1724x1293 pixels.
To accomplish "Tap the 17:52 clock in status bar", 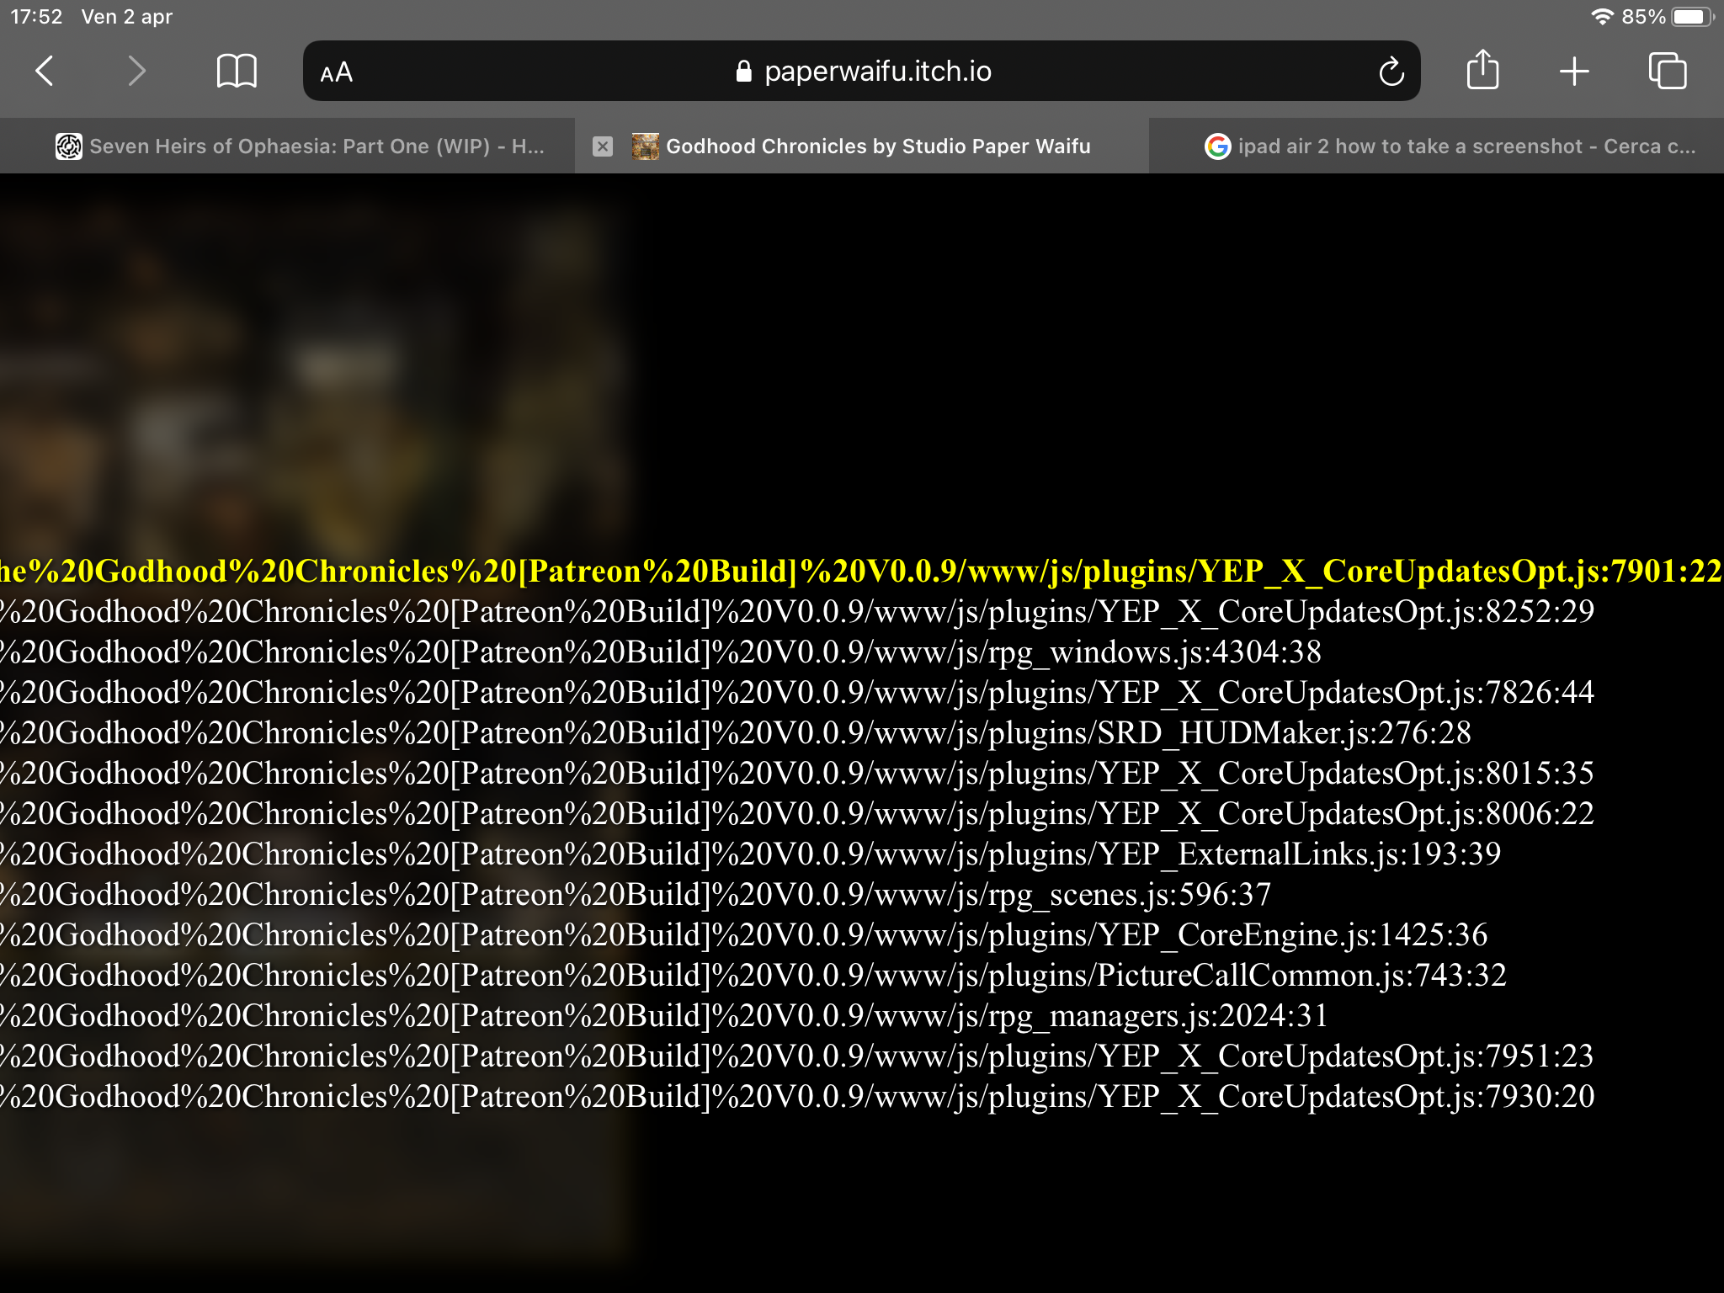I will point(36,17).
